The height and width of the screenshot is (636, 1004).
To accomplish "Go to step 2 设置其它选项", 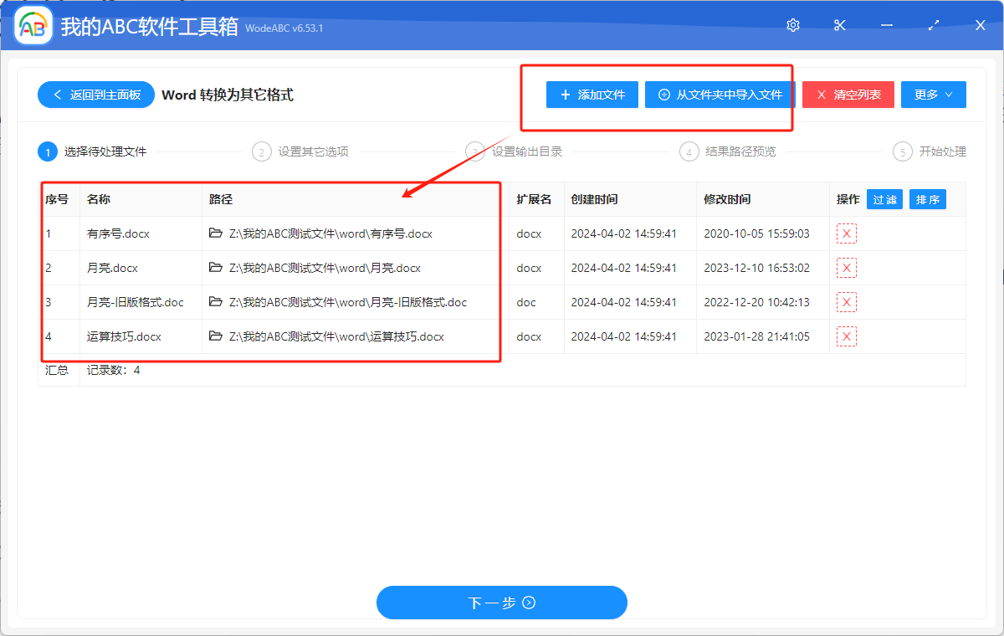I will pos(301,151).
